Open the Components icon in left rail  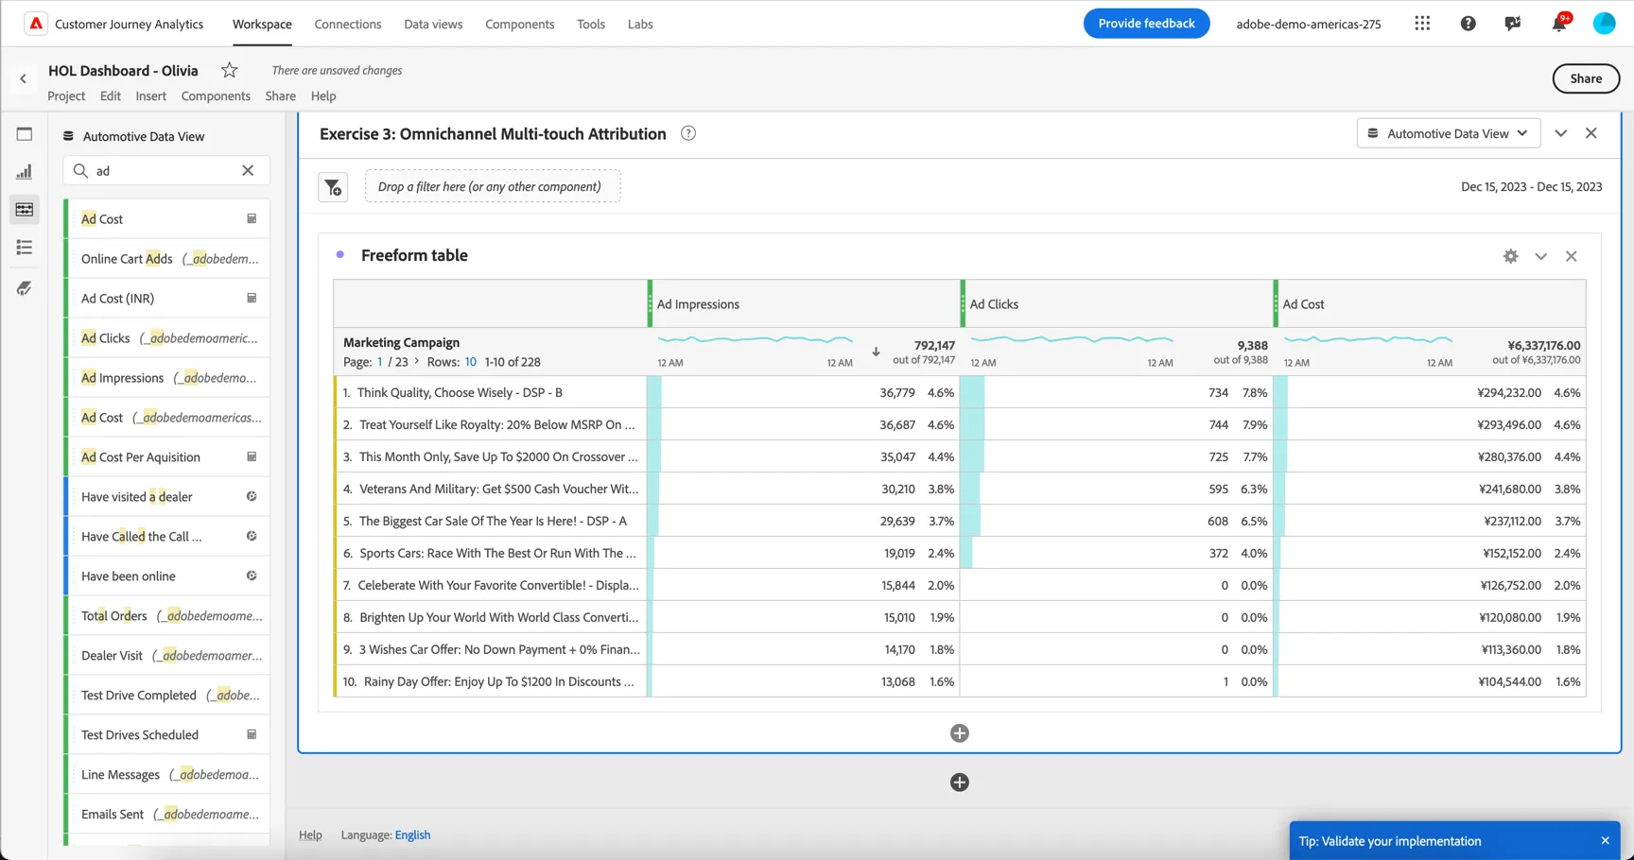25,210
